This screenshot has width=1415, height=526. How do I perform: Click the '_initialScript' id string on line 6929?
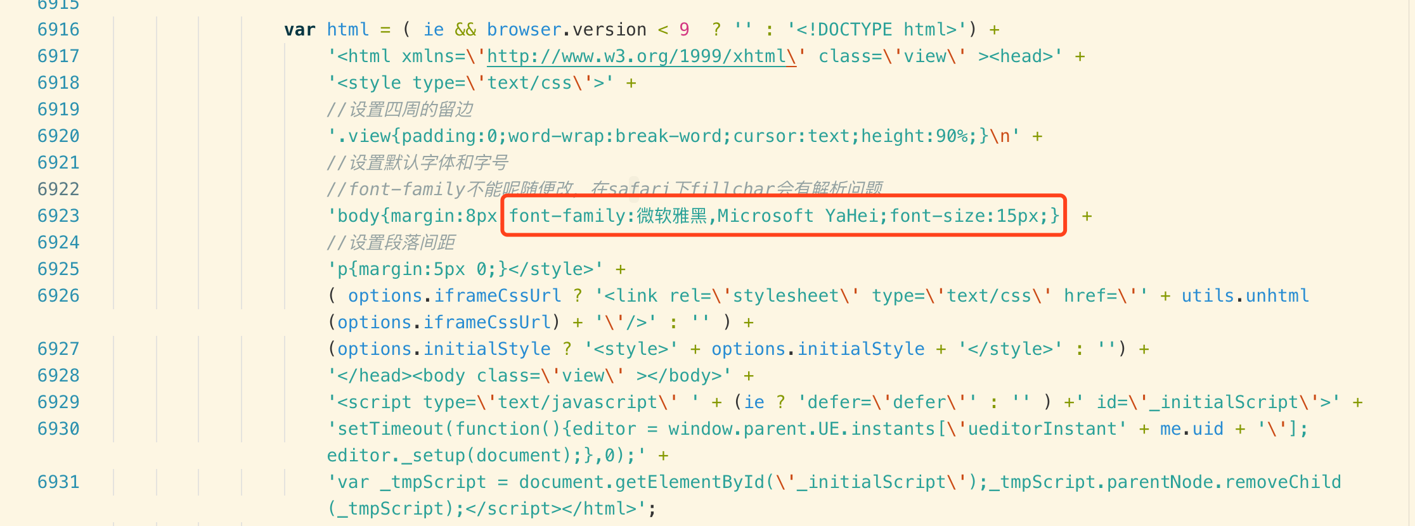coord(1224,402)
